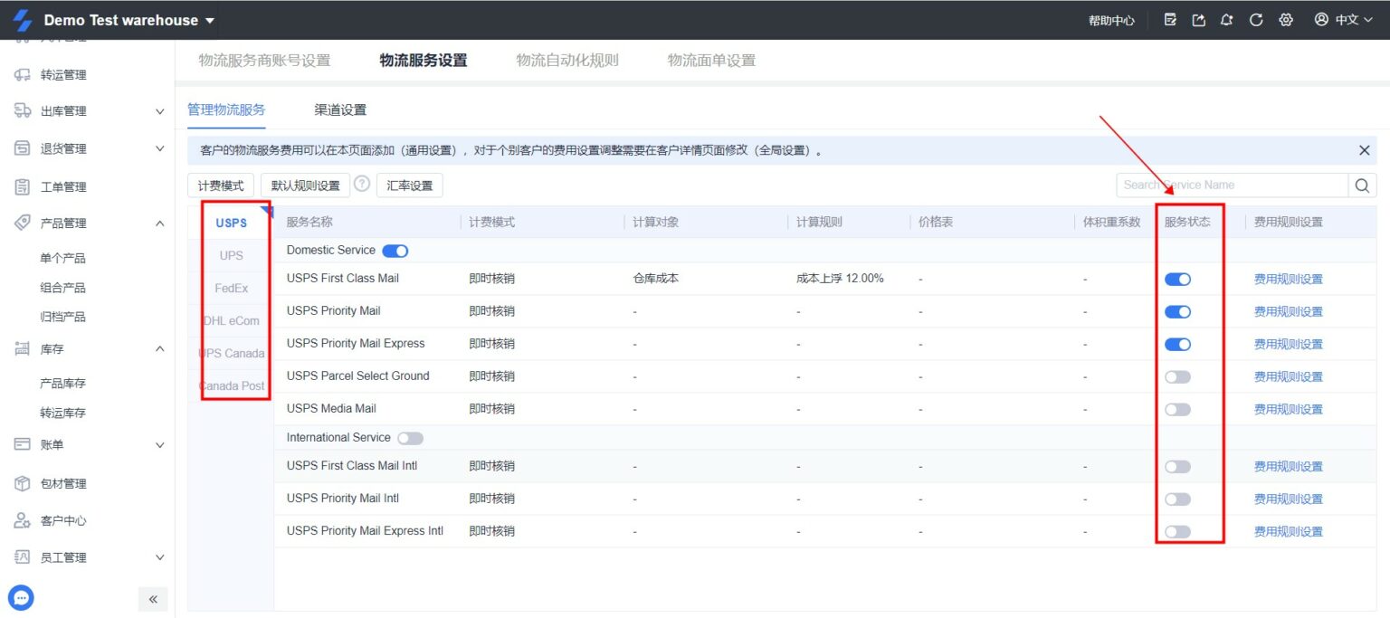Screen dimensions: 1390x618
Task: Select the 物流自动化规则 tab
Action: point(567,61)
